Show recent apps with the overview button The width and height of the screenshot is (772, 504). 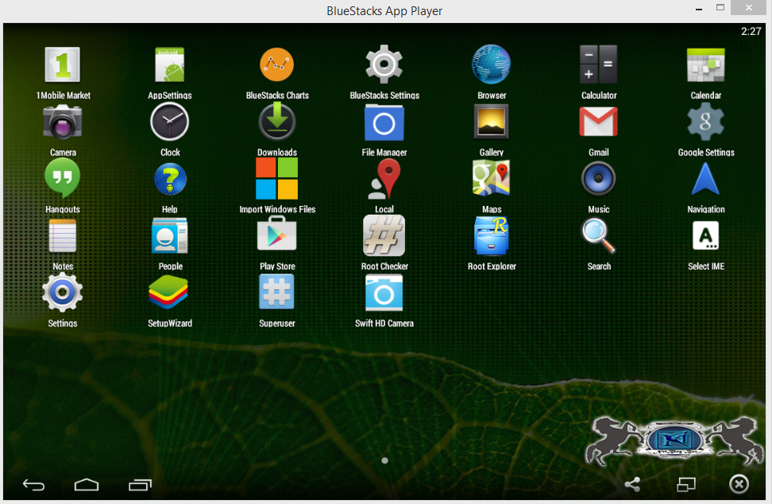(x=141, y=485)
